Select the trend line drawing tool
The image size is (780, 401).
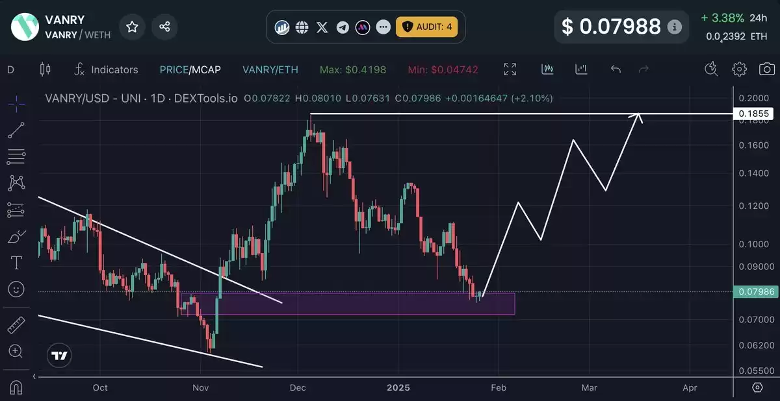[17, 130]
